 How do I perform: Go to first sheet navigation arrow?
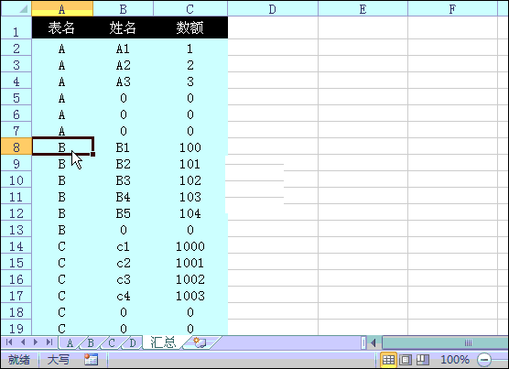click(x=9, y=342)
